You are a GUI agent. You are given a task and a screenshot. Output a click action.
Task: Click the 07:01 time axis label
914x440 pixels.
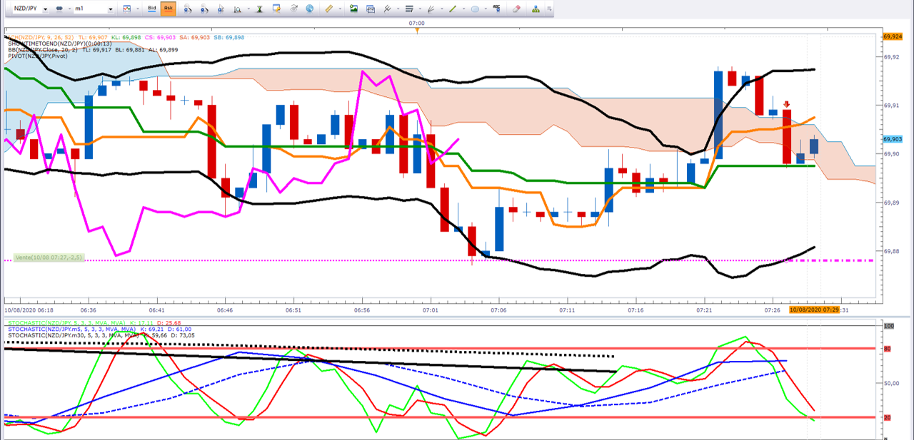click(x=431, y=310)
